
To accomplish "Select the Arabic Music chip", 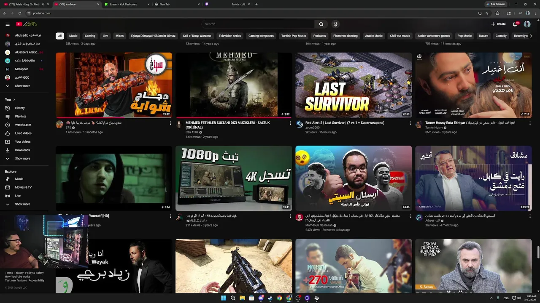I will 374,36.
